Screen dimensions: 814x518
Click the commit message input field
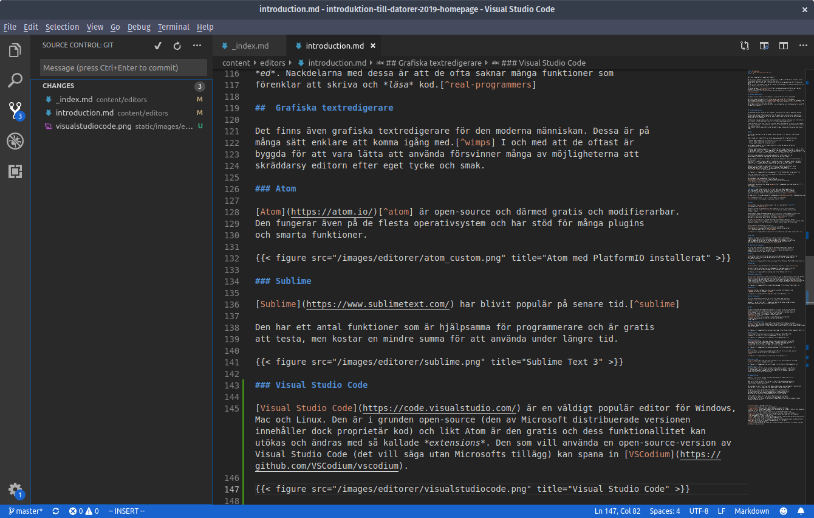click(123, 67)
